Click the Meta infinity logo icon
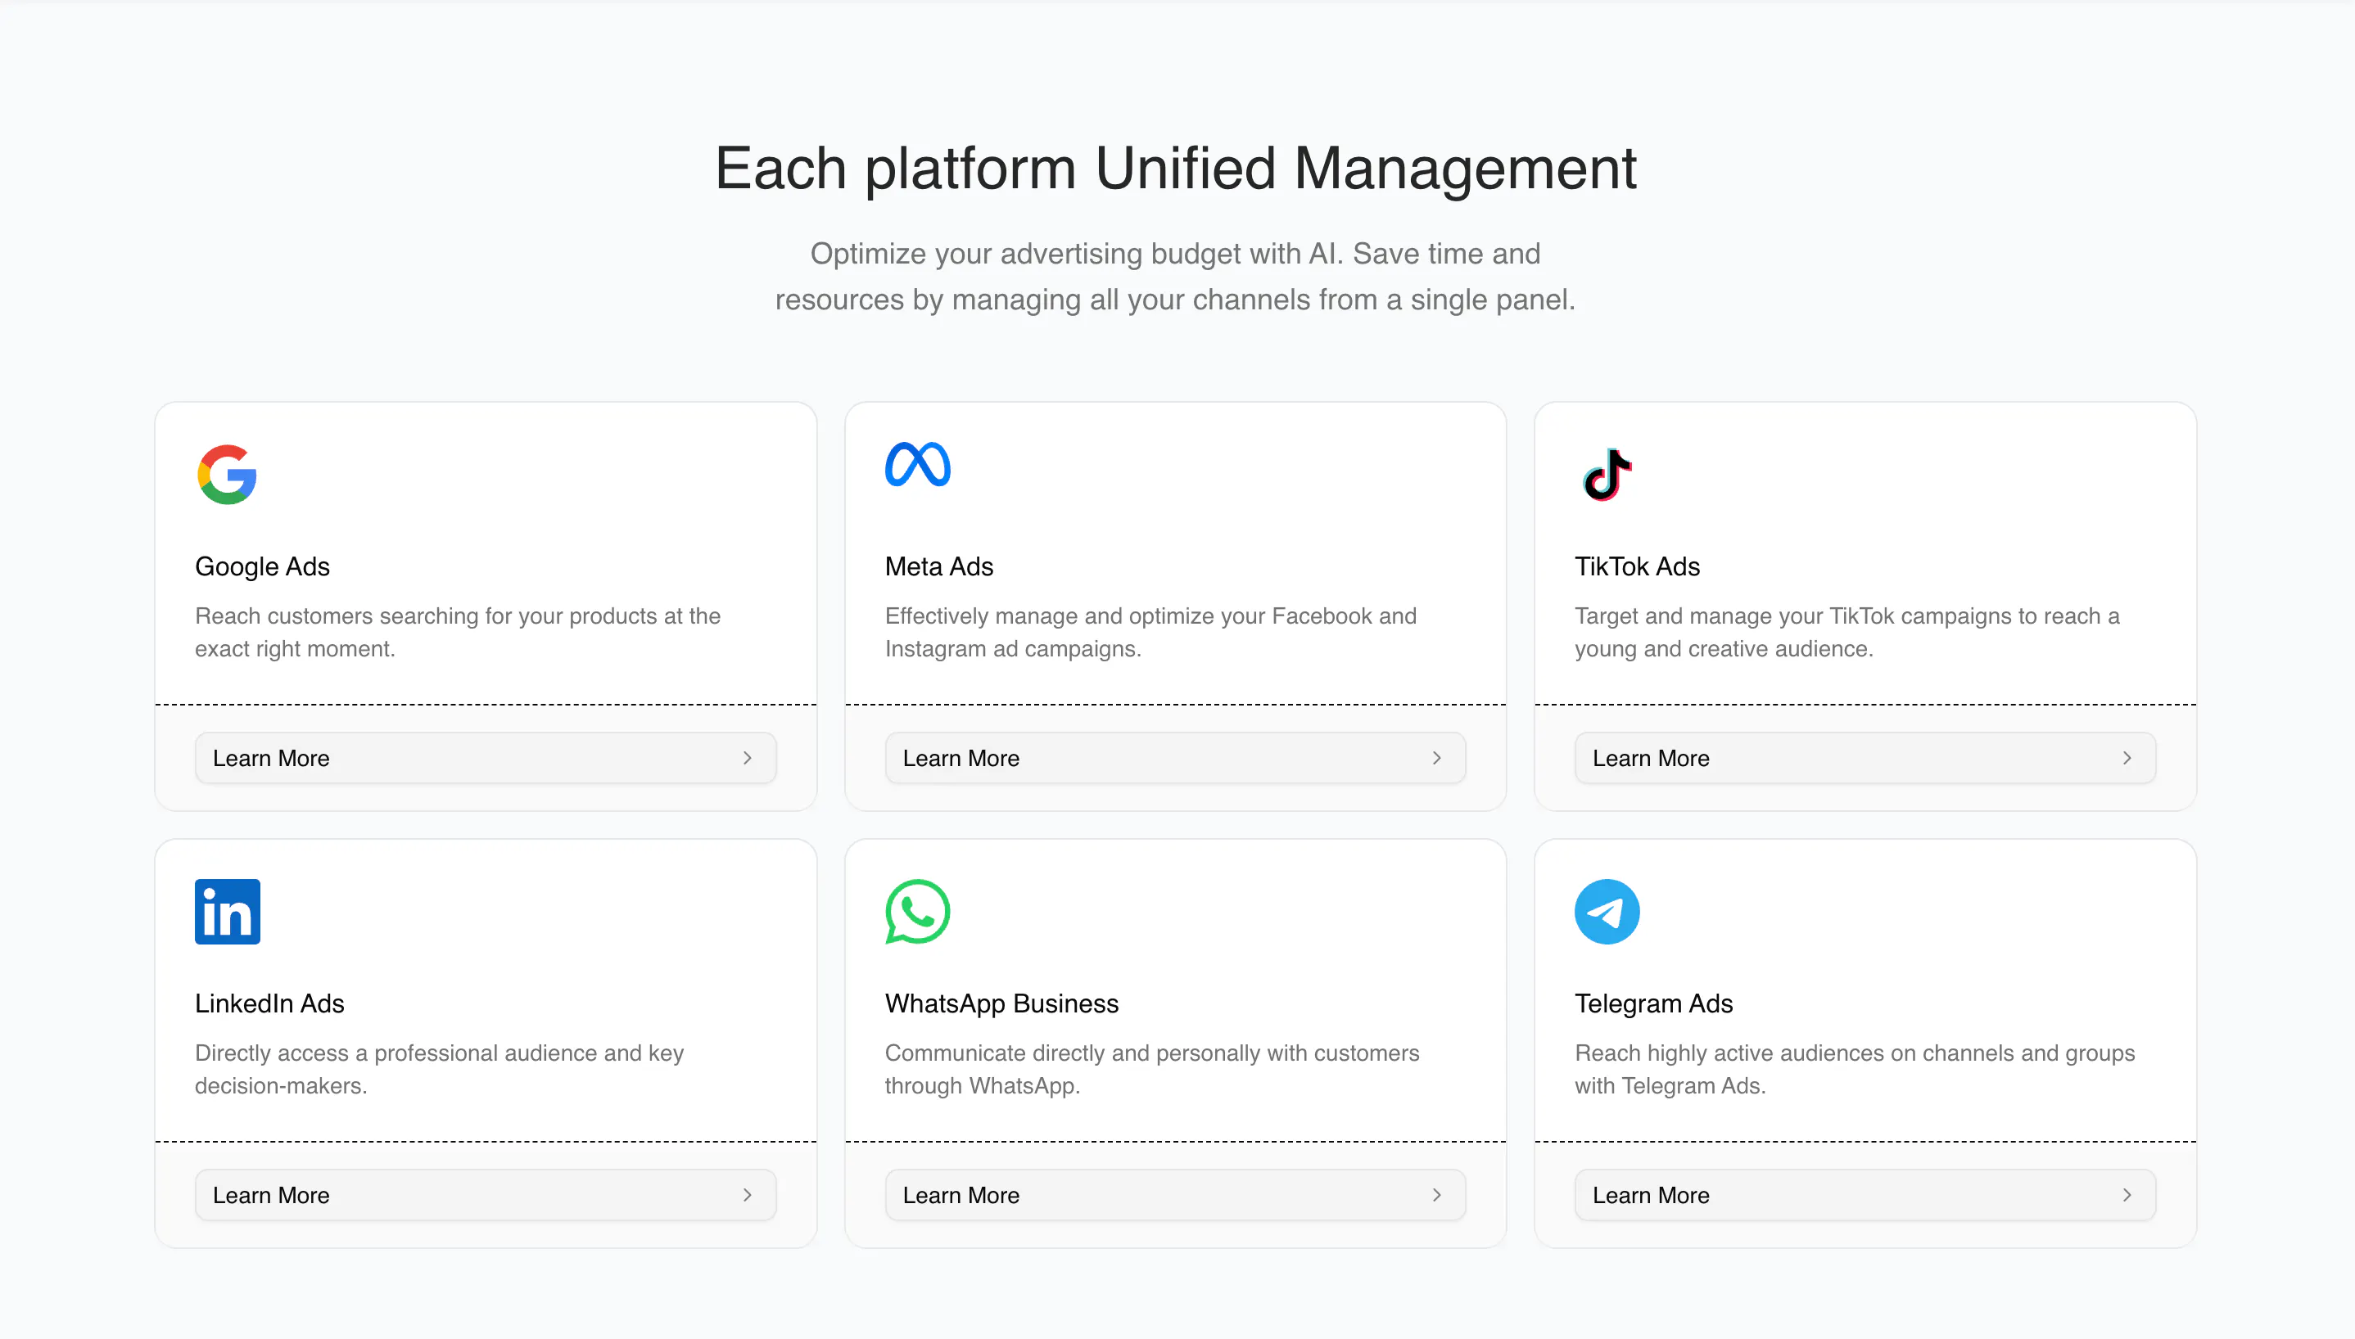Image resolution: width=2355 pixels, height=1339 pixels. [917, 464]
